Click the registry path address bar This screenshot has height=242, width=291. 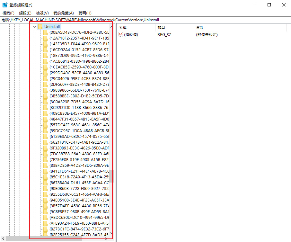tap(145, 20)
